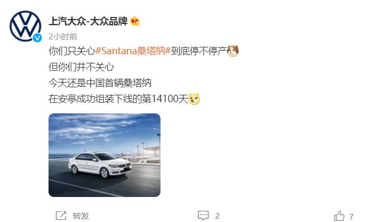Click the blue verified badge on avatar
The width and height of the screenshot is (385, 222).
[x=37, y=38]
